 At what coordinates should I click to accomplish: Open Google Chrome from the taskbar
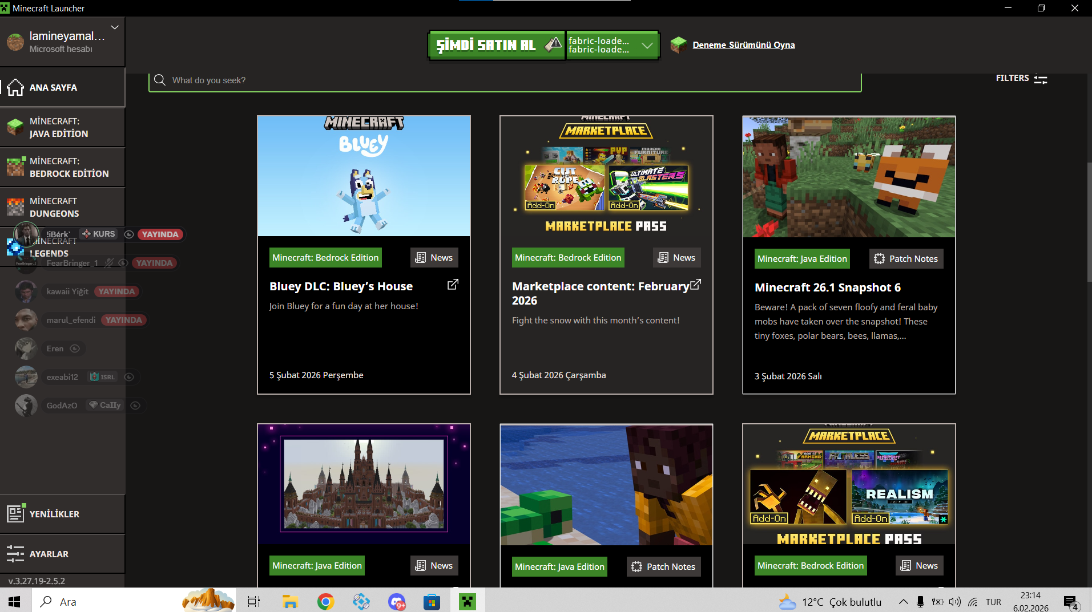326,602
